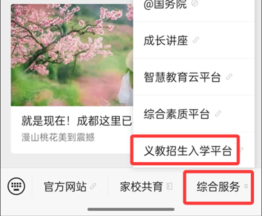
Task: Open article titled 就是现在！成都这里已
Action: 77,121
